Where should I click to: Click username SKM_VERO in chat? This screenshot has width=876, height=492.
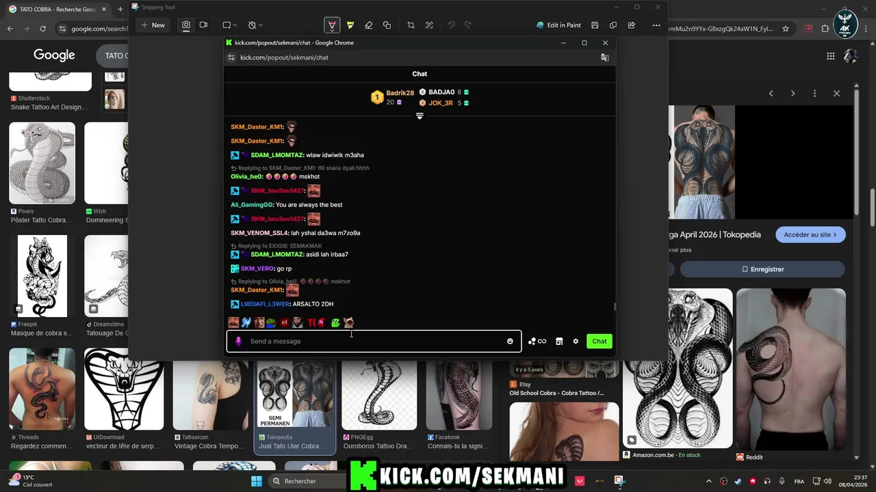pyautogui.click(x=257, y=269)
